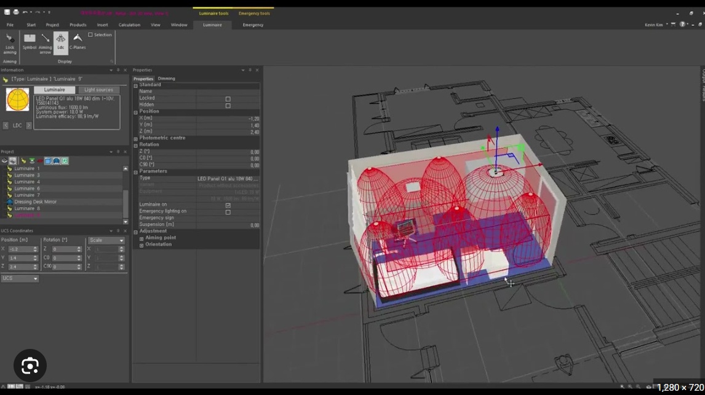Select Luminaire 6 in Project tree
The height and width of the screenshot is (395, 705).
tap(27, 189)
